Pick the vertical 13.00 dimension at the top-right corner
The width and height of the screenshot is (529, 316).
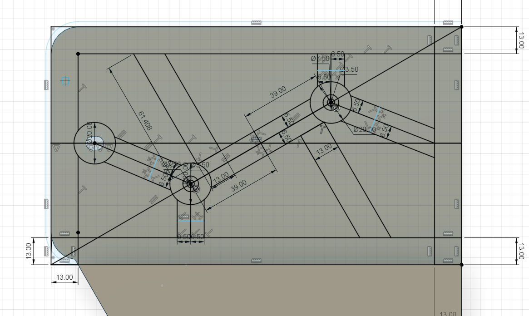pos(521,40)
